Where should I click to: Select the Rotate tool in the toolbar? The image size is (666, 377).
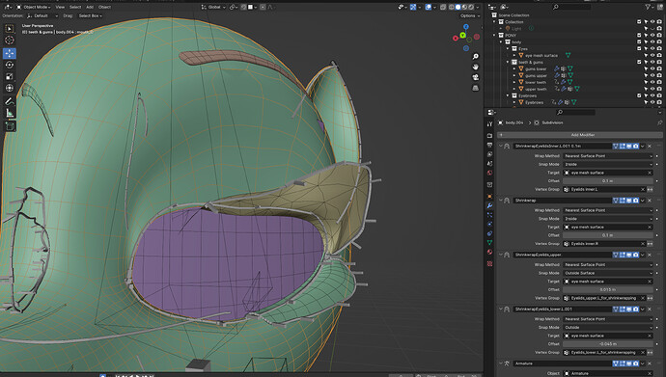(x=10, y=65)
